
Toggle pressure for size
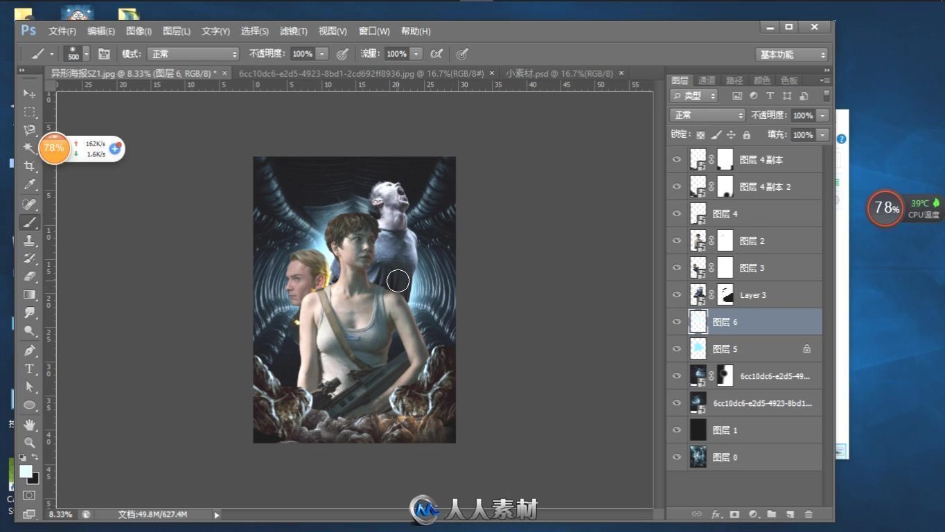pyautogui.click(x=462, y=53)
